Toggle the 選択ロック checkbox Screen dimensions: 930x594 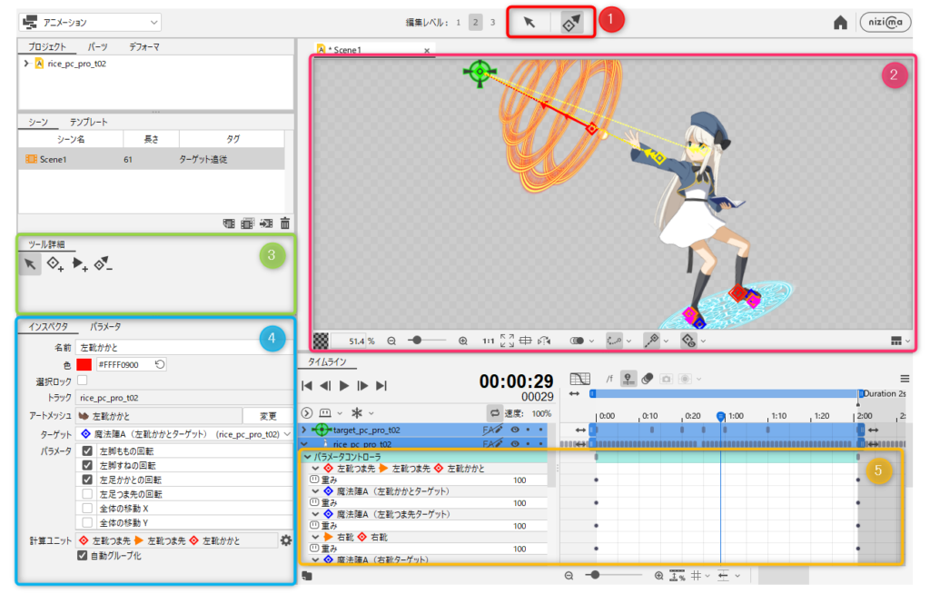(x=83, y=381)
